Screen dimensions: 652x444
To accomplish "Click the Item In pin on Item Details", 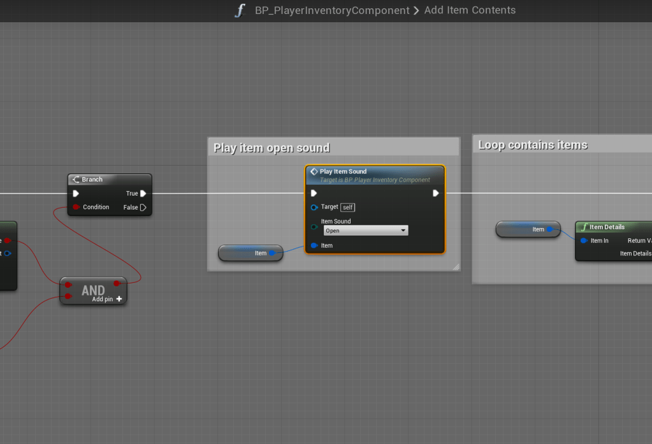I will [x=584, y=240].
